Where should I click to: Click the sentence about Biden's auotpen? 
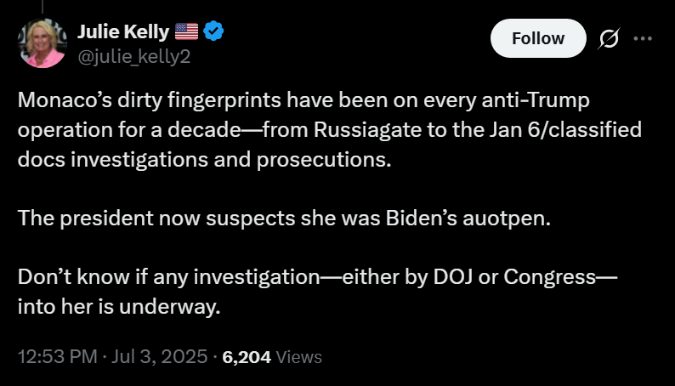(x=284, y=219)
